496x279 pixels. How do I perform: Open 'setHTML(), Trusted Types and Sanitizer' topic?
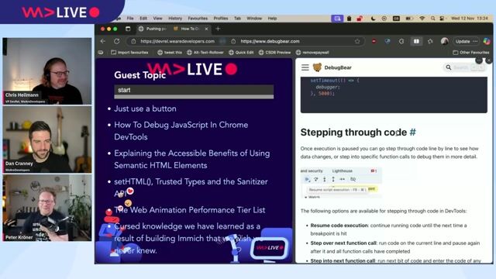(x=191, y=188)
